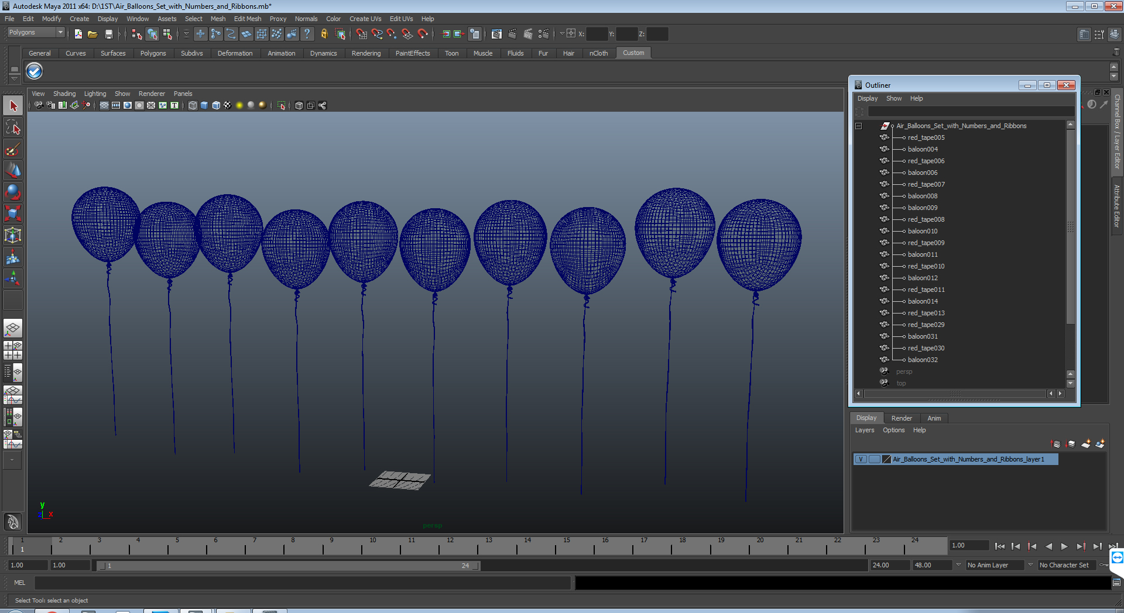Screen dimensions: 1124x613
Task: Move selected layer up icon
Action: [1056, 444]
